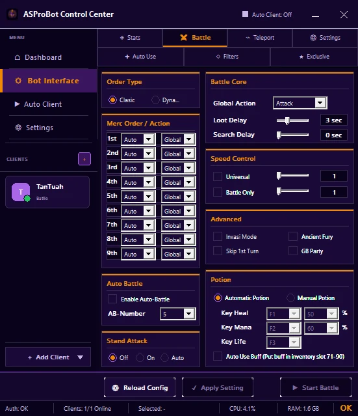The height and width of the screenshot is (416, 358).
Task: Click the Exclusive star icon
Action: point(301,57)
